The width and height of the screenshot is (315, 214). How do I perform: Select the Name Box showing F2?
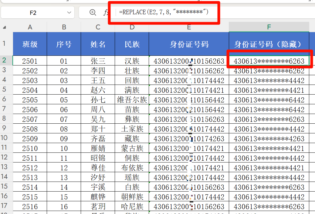tap(33, 12)
